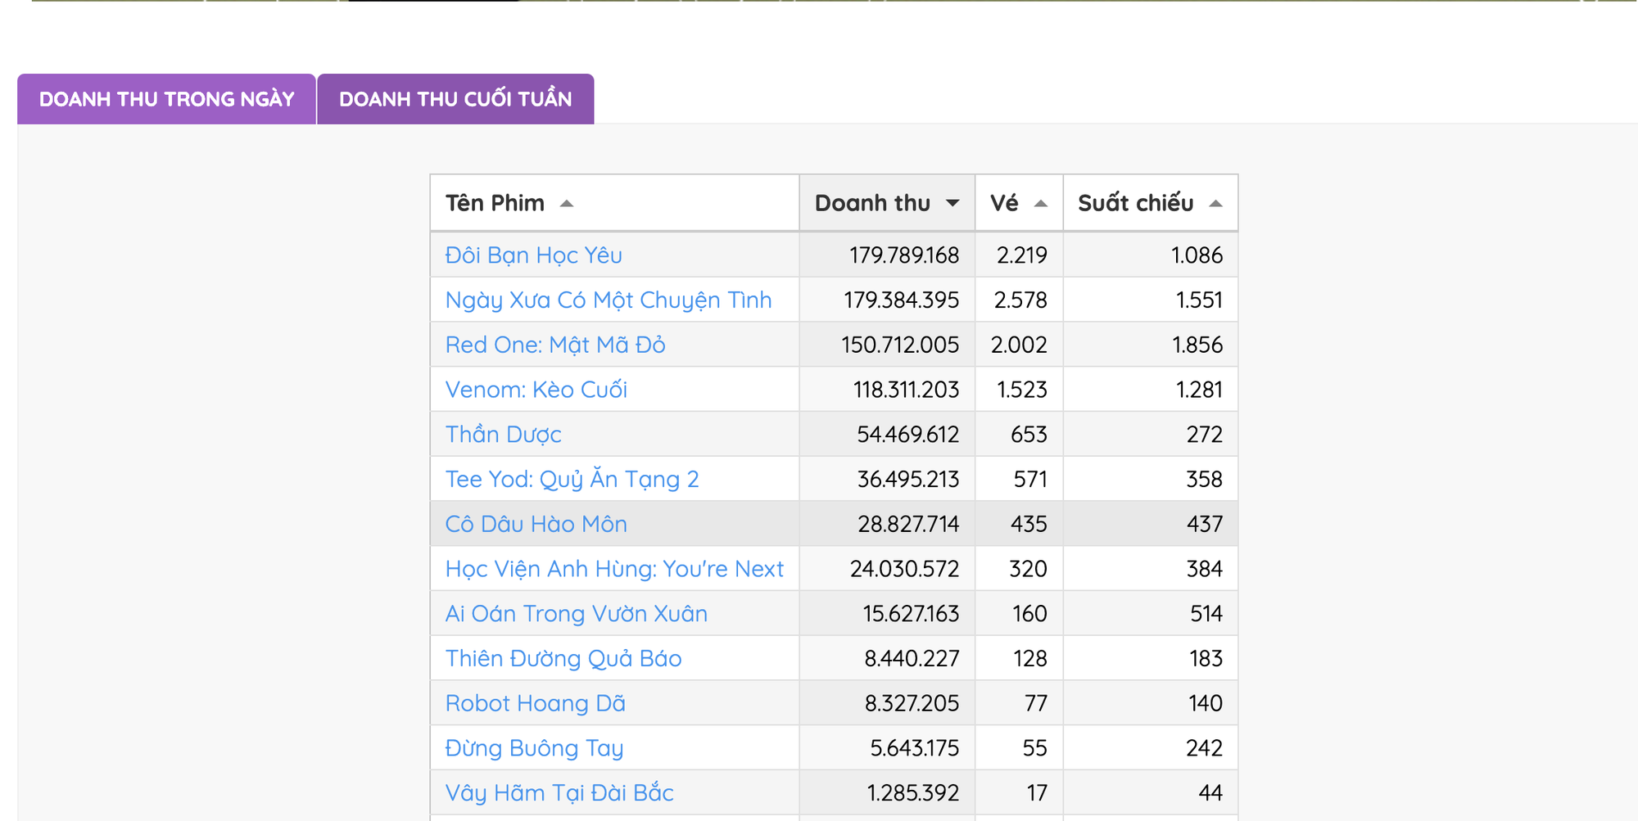Click the Doanh thu descending sort arrow
Image resolution: width=1638 pixels, height=821 pixels.
point(952,204)
